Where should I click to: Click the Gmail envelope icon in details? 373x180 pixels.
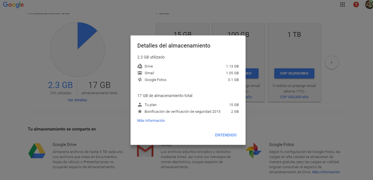pyautogui.click(x=140, y=73)
